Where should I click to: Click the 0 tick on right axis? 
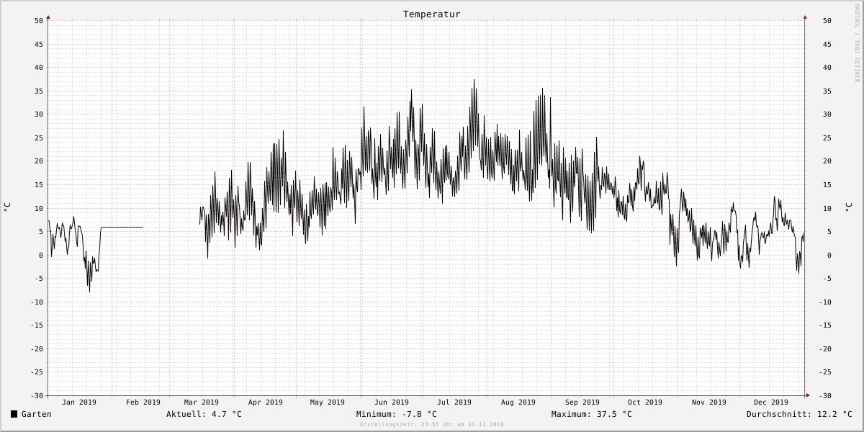coord(829,255)
